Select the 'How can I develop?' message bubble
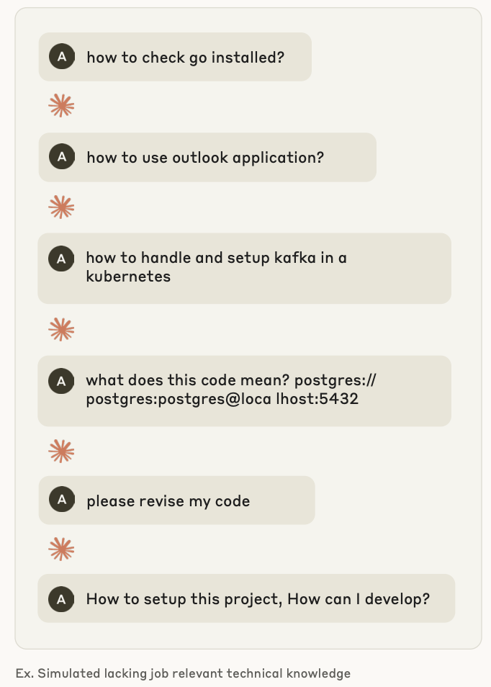Viewport: 491px width, 687px height. (x=246, y=598)
